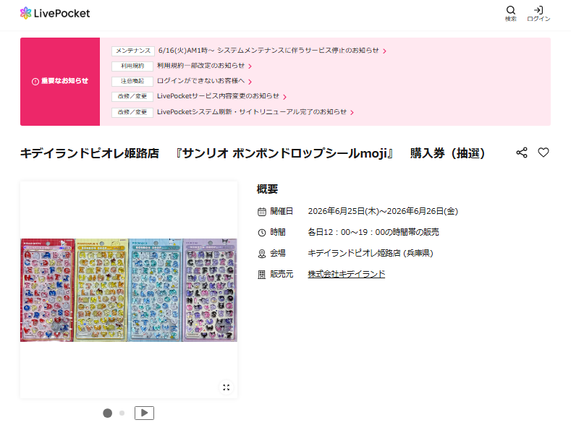Click the 利用規約 tag label

coord(132,66)
